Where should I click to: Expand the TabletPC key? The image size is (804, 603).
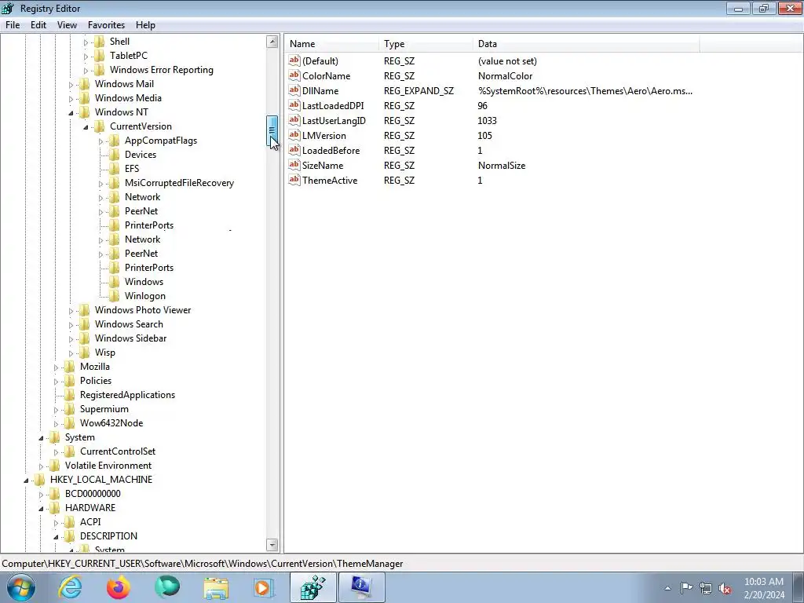pyautogui.click(x=86, y=56)
